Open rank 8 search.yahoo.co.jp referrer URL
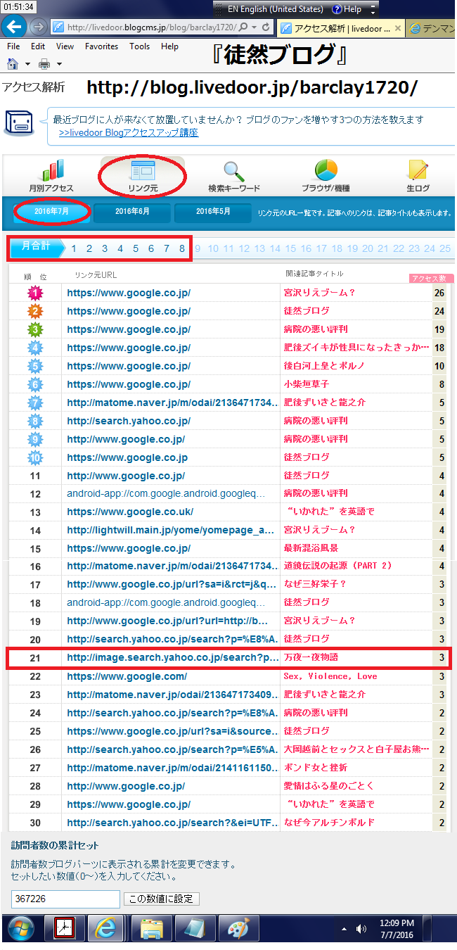The image size is (457, 950). [129, 421]
